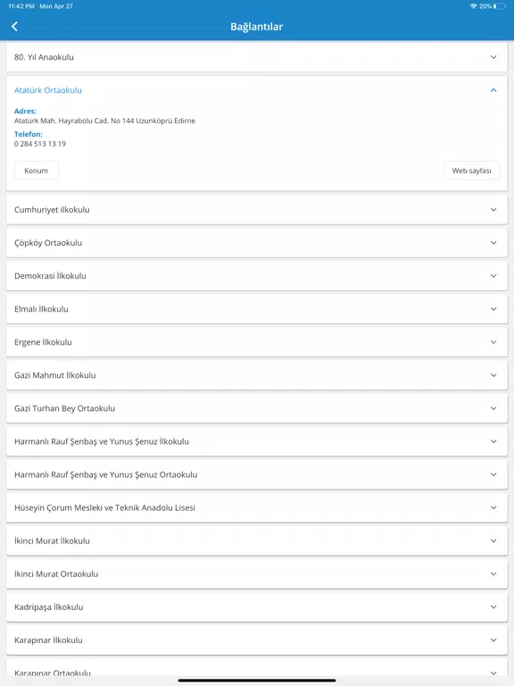Open the Web sayfası button

pos(471,171)
